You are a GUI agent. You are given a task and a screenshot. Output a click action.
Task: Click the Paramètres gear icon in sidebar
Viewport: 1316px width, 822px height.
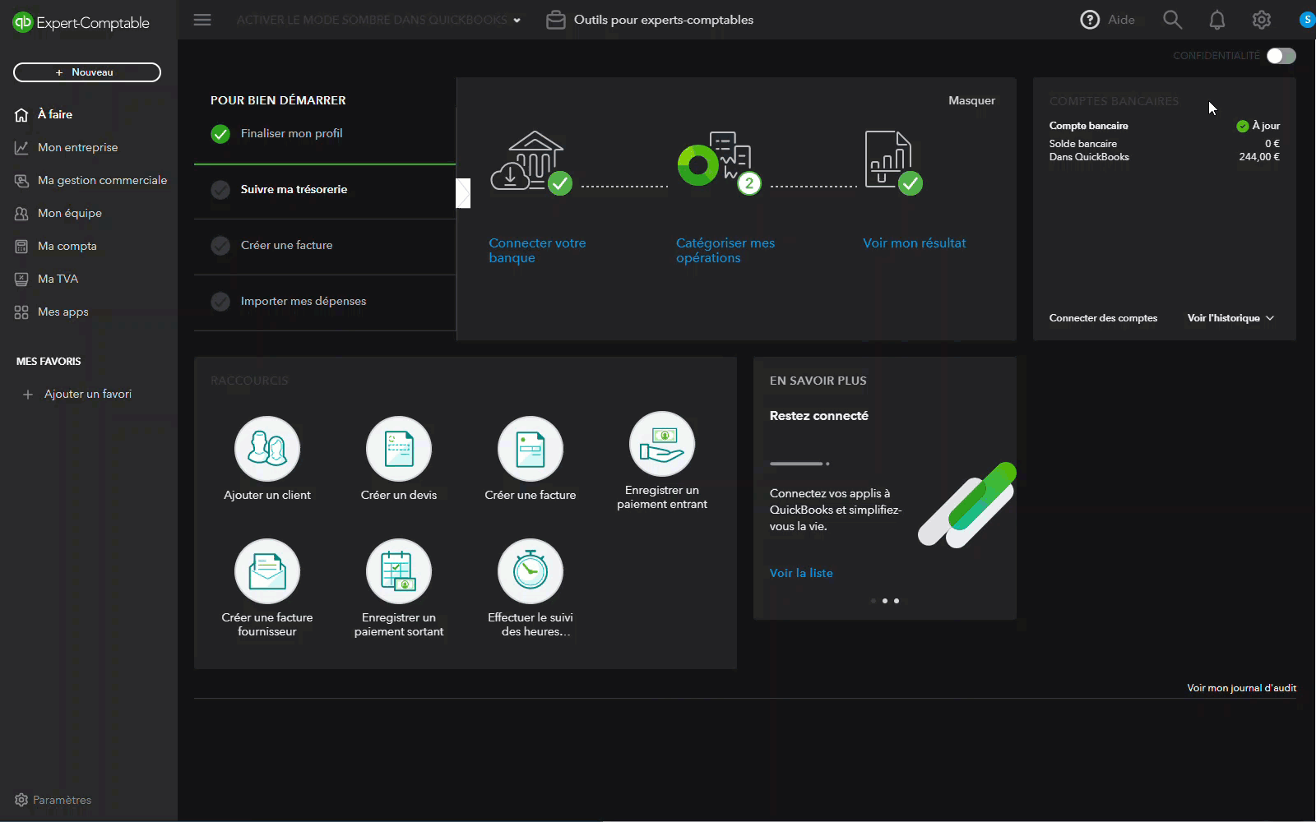coord(21,800)
